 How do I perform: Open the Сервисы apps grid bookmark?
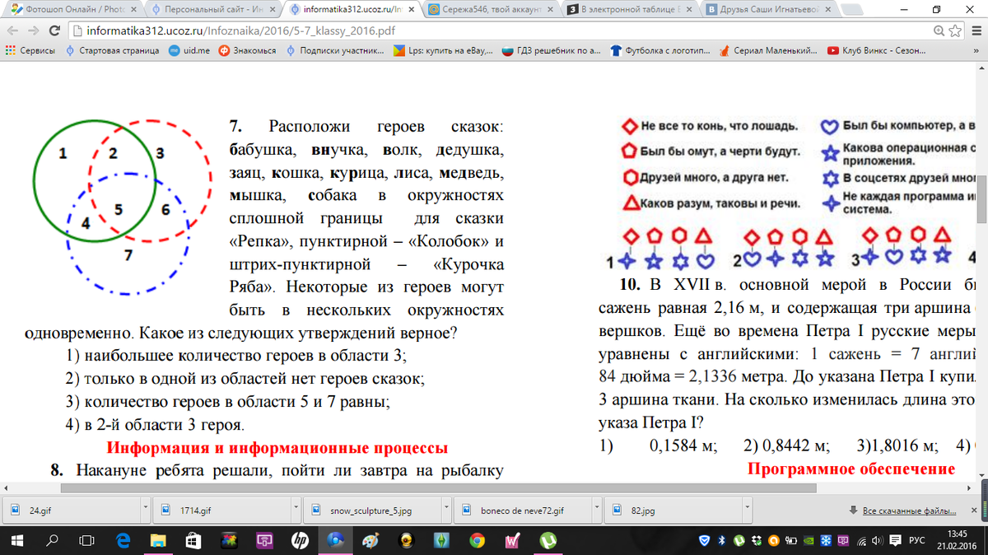[30, 50]
